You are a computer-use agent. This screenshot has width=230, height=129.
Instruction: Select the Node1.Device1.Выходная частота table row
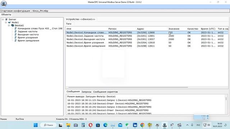pyautogui.click(x=147, y=39)
